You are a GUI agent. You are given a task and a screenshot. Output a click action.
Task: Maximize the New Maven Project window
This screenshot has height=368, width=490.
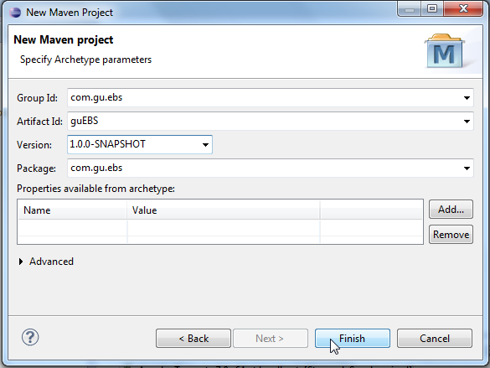[432, 9]
